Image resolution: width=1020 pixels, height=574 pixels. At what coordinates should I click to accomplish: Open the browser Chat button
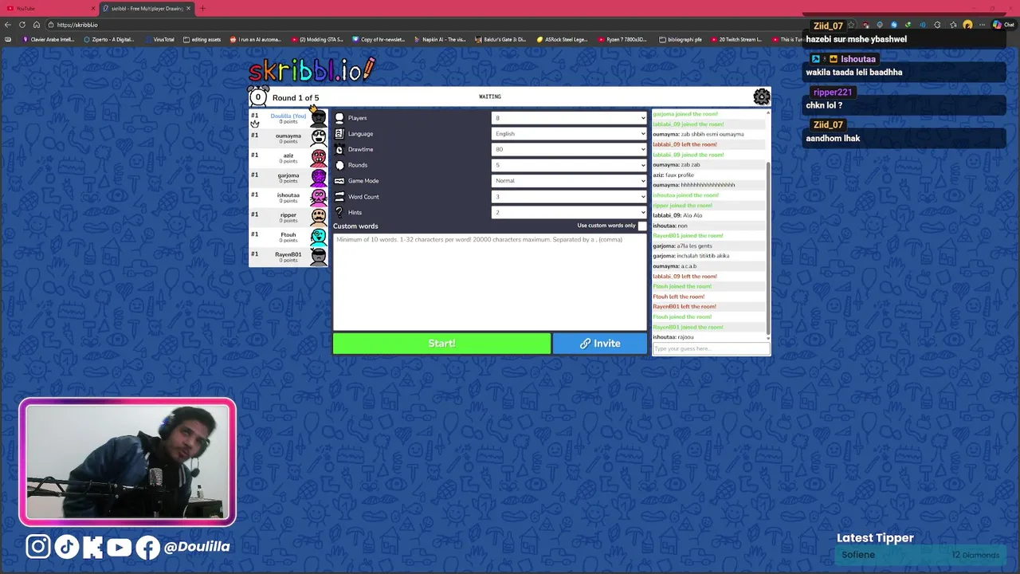point(1002,25)
